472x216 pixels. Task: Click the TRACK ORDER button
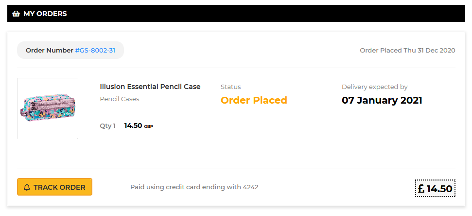point(54,187)
